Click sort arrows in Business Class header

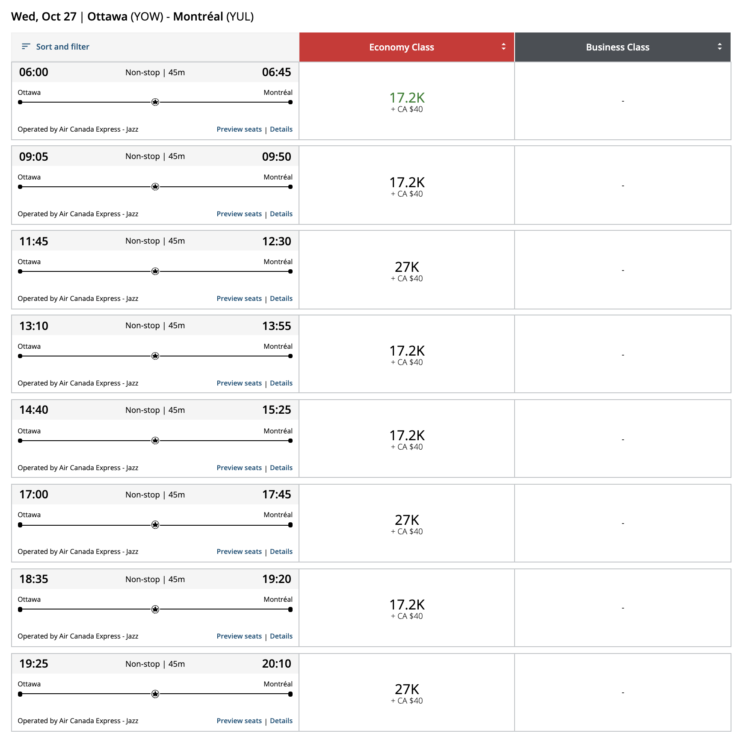(x=720, y=47)
